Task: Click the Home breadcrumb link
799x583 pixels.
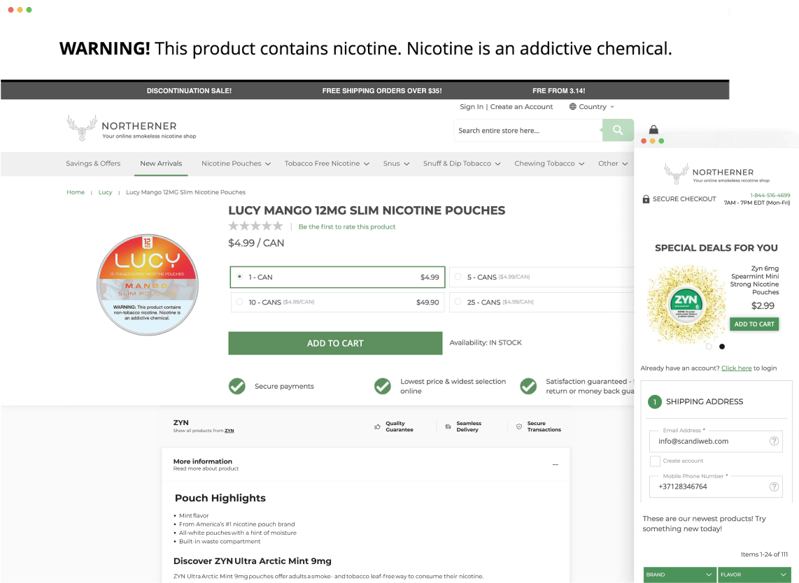Action: (76, 192)
